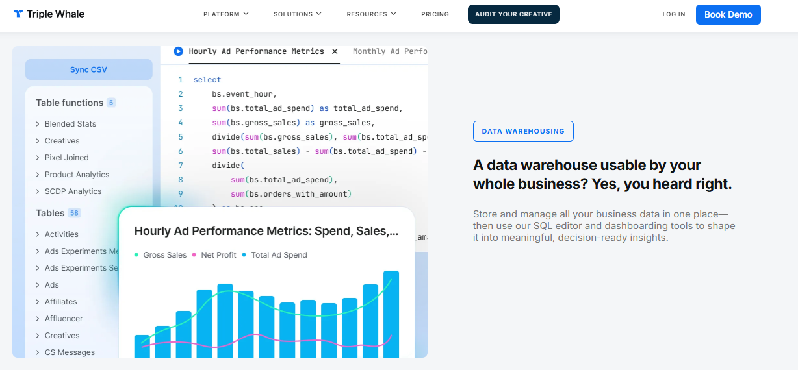This screenshot has height=370, width=798.
Task: Click the Audit Your Creative button
Action: [513, 14]
